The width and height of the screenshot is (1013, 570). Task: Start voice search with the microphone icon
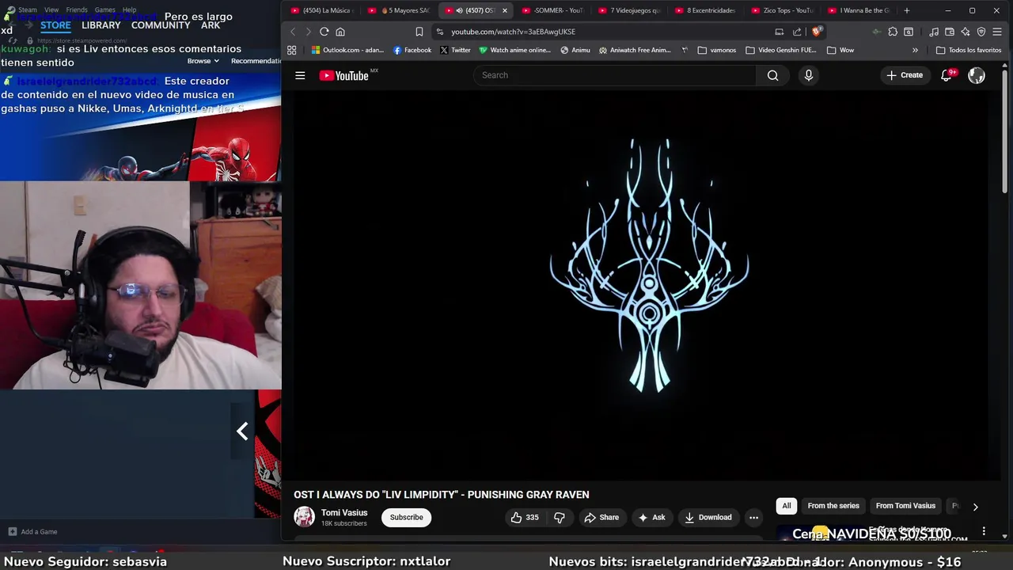[808, 75]
